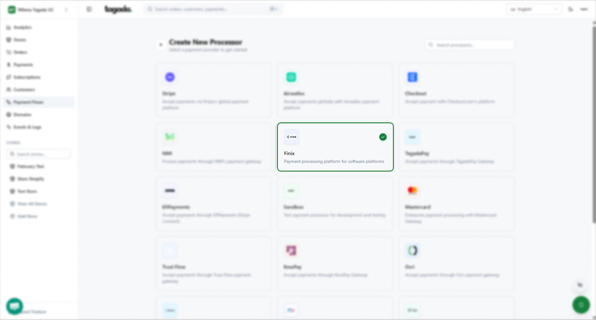
Task: Go to Analytics in the sidebar
Action: (x=22, y=28)
